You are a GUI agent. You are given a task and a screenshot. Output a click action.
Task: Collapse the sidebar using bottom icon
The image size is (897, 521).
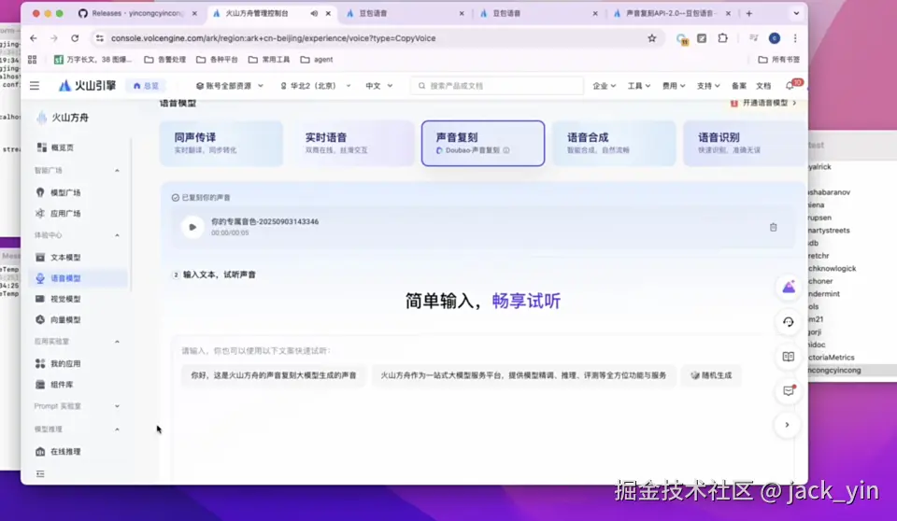(x=40, y=473)
